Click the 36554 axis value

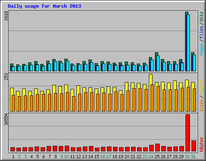(x=6, y=119)
